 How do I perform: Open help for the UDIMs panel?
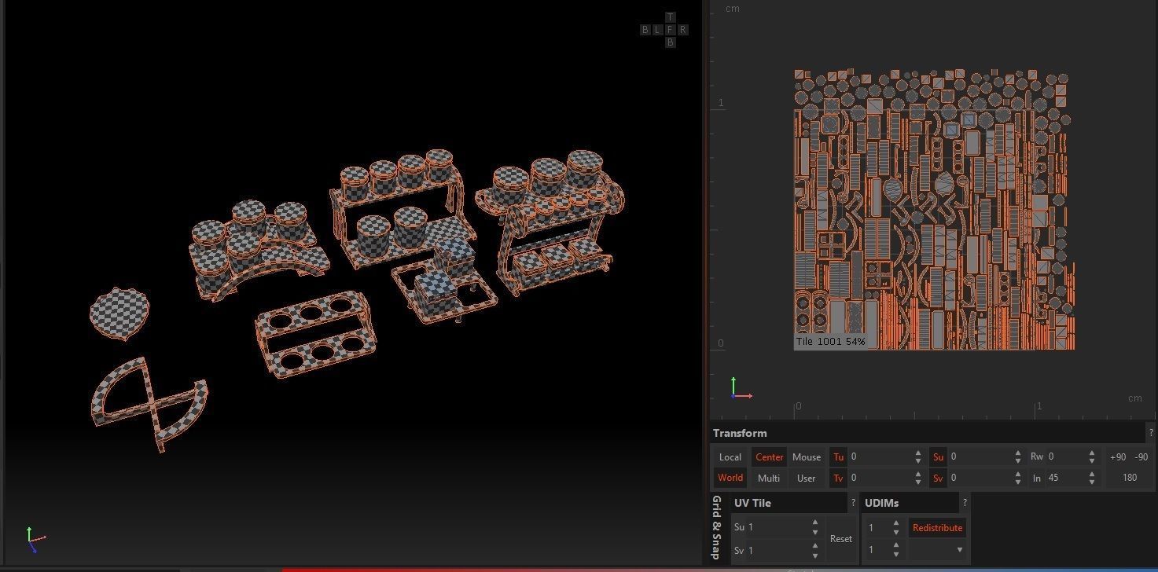click(x=965, y=503)
